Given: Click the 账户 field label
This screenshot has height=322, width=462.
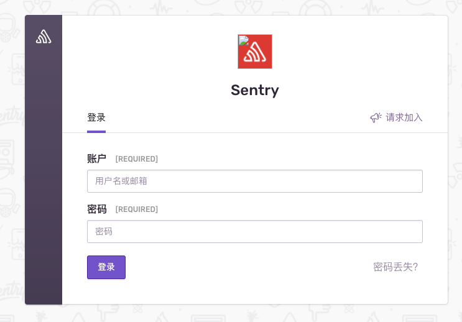Looking at the screenshot, I should 97,159.
